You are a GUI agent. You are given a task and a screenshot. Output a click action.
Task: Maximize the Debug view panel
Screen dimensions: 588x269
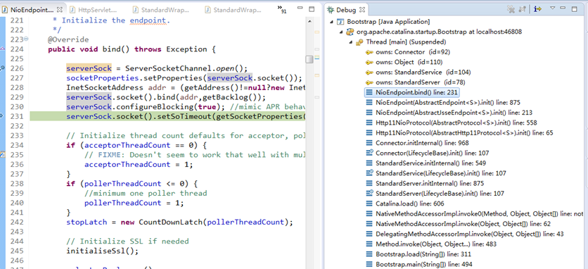pos(574,8)
